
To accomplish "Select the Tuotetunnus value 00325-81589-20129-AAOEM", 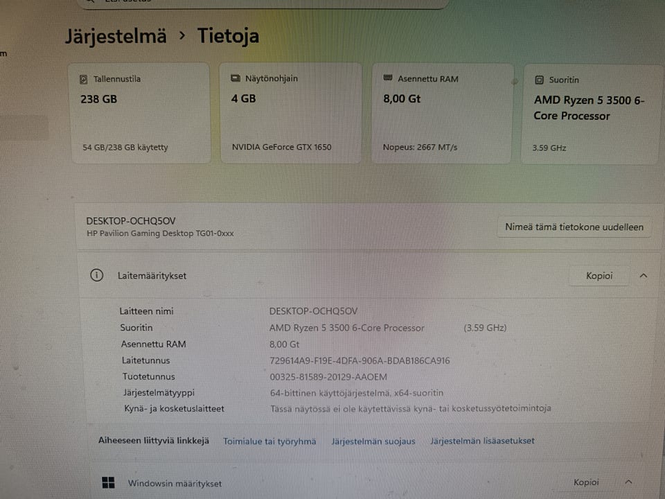I will point(328,377).
